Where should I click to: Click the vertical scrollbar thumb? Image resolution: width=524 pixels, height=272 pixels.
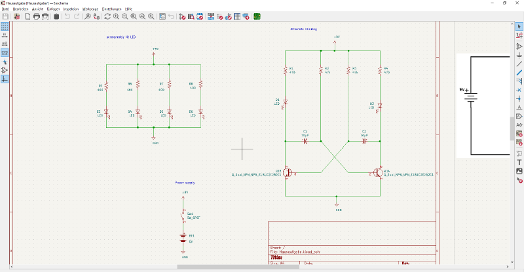[x=512, y=128]
